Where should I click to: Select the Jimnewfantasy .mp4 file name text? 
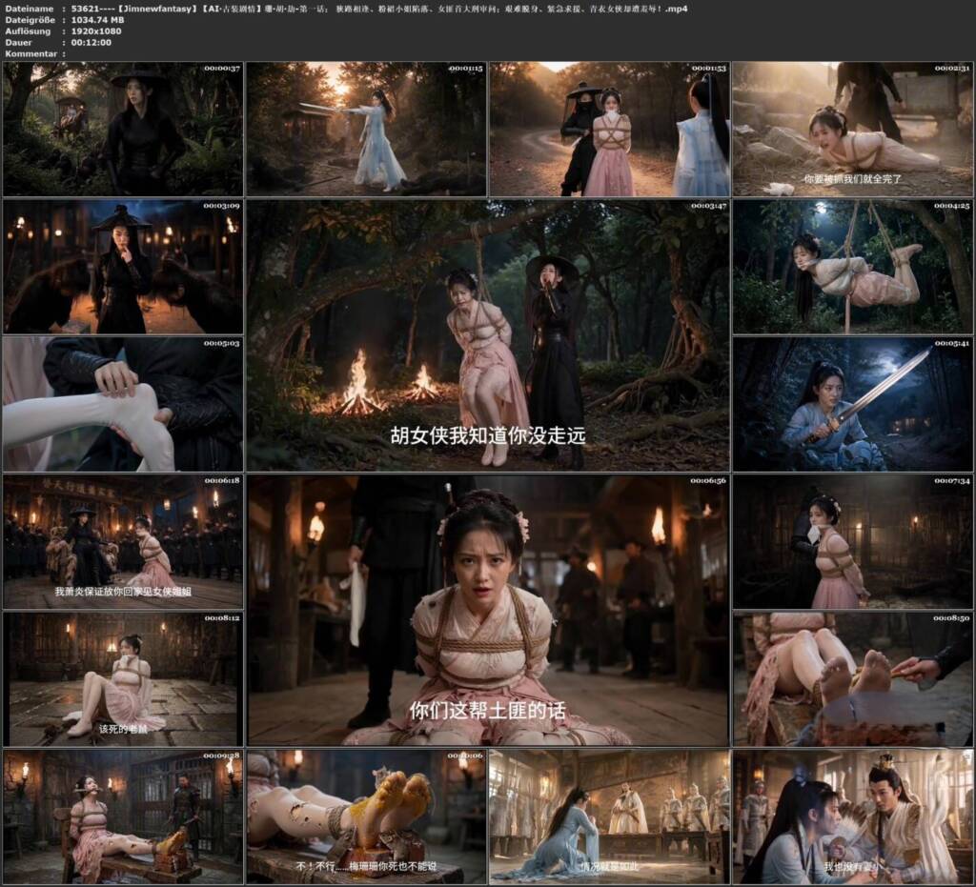[379, 9]
